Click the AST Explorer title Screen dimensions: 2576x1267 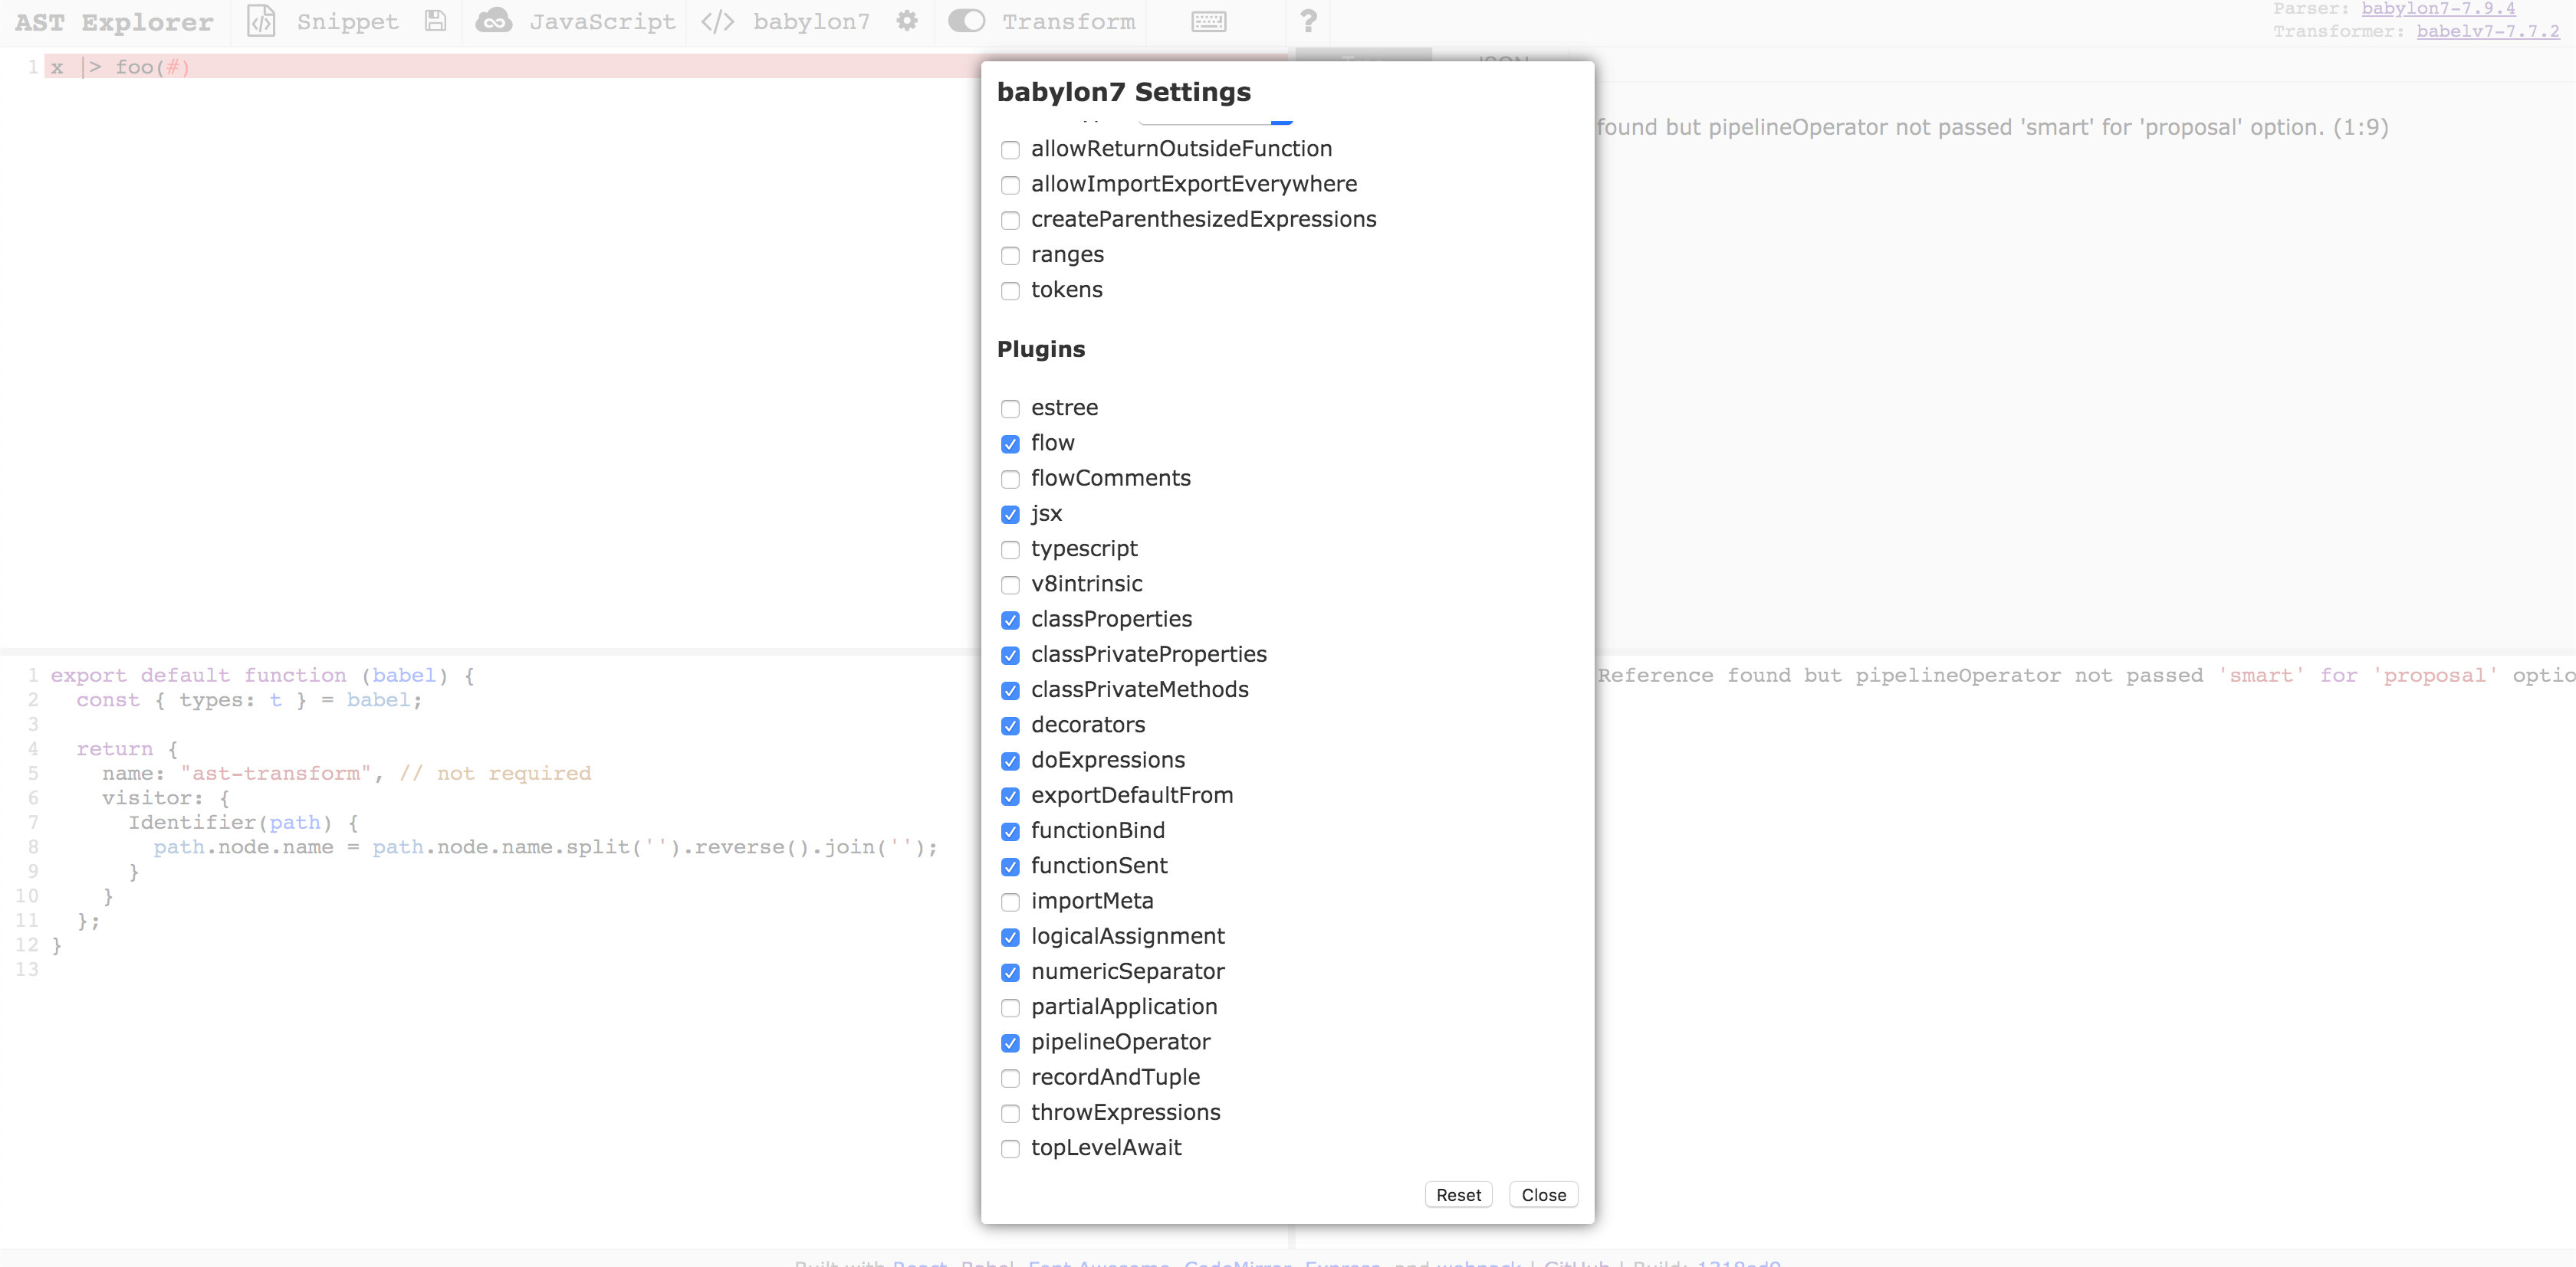[114, 22]
